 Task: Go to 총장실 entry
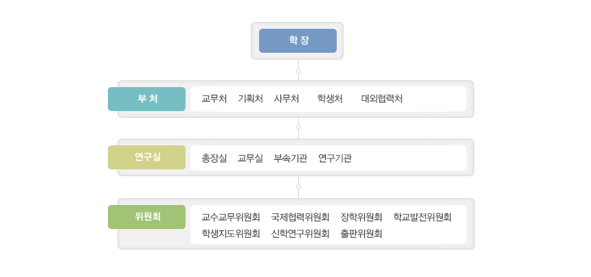214,158
